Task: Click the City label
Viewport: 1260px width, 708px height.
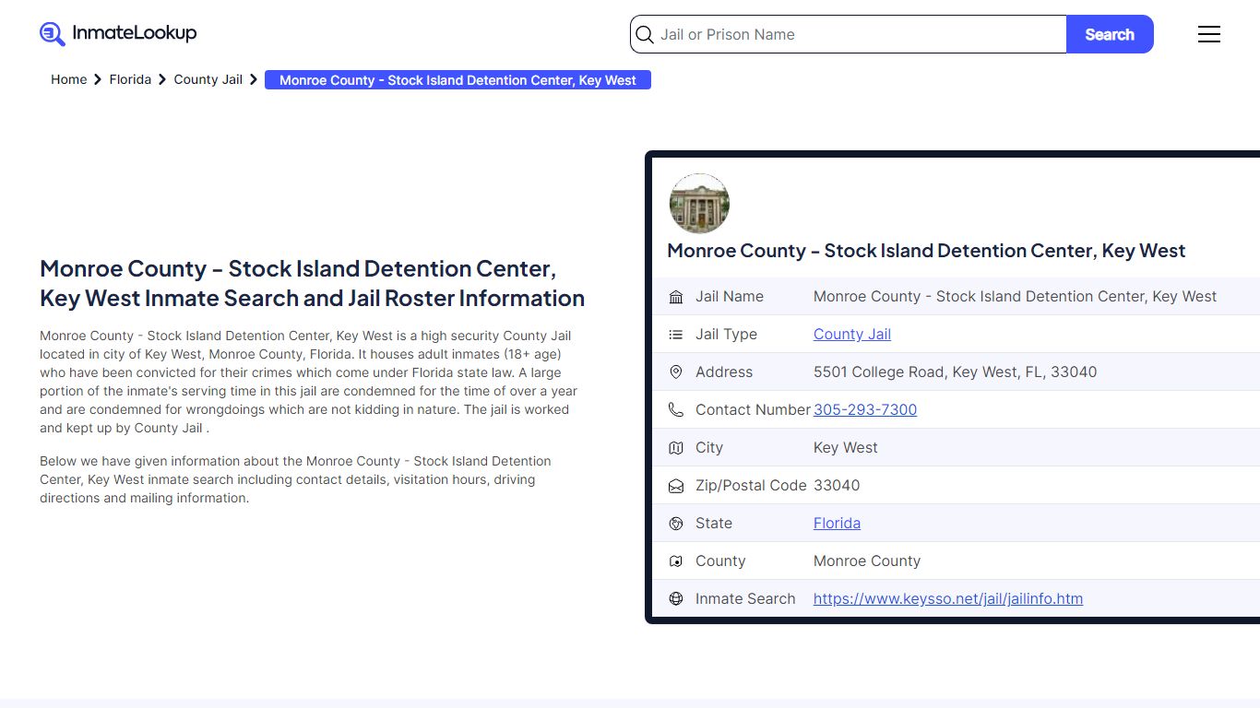Action: [x=709, y=448]
